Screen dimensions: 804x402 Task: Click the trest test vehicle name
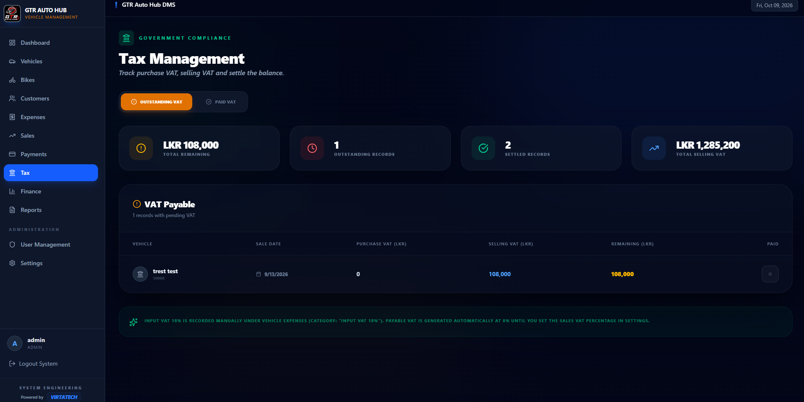pos(165,271)
